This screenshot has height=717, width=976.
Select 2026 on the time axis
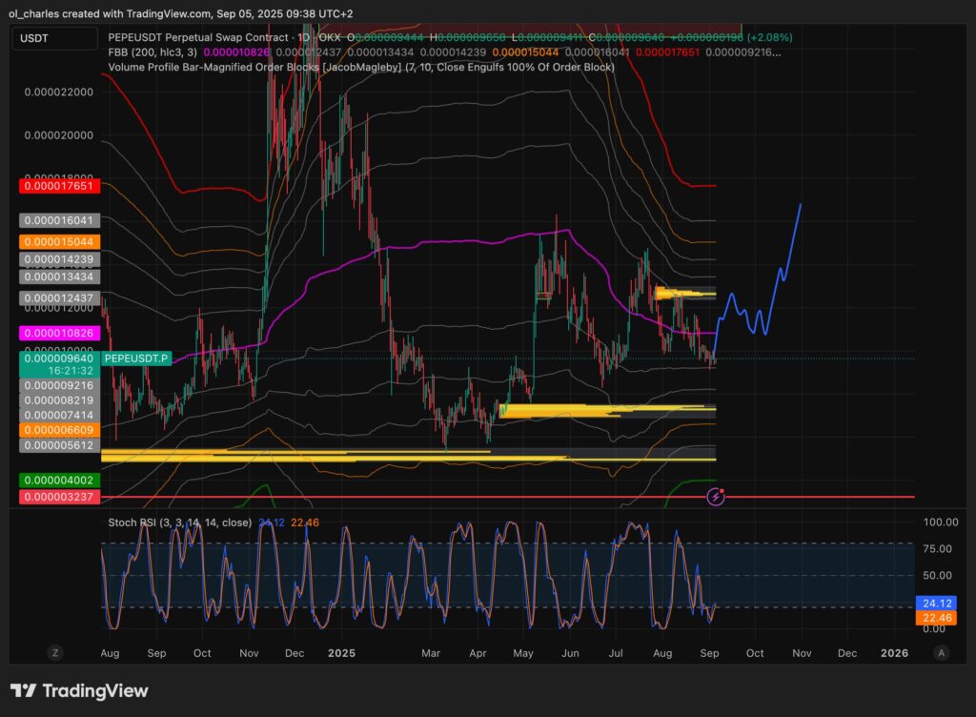pyautogui.click(x=894, y=654)
